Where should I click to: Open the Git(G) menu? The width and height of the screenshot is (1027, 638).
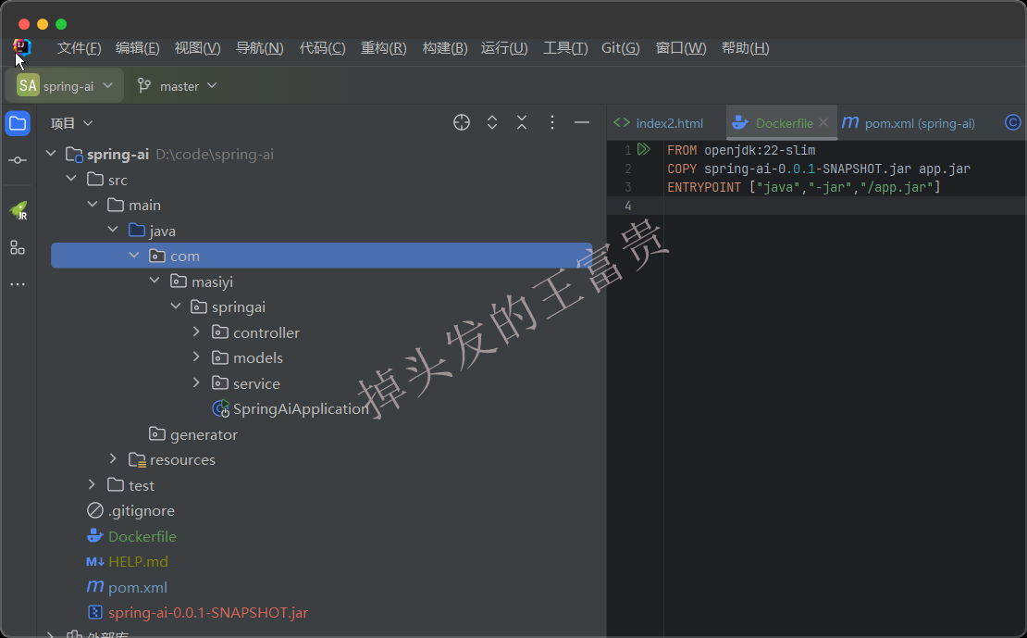[x=620, y=48]
